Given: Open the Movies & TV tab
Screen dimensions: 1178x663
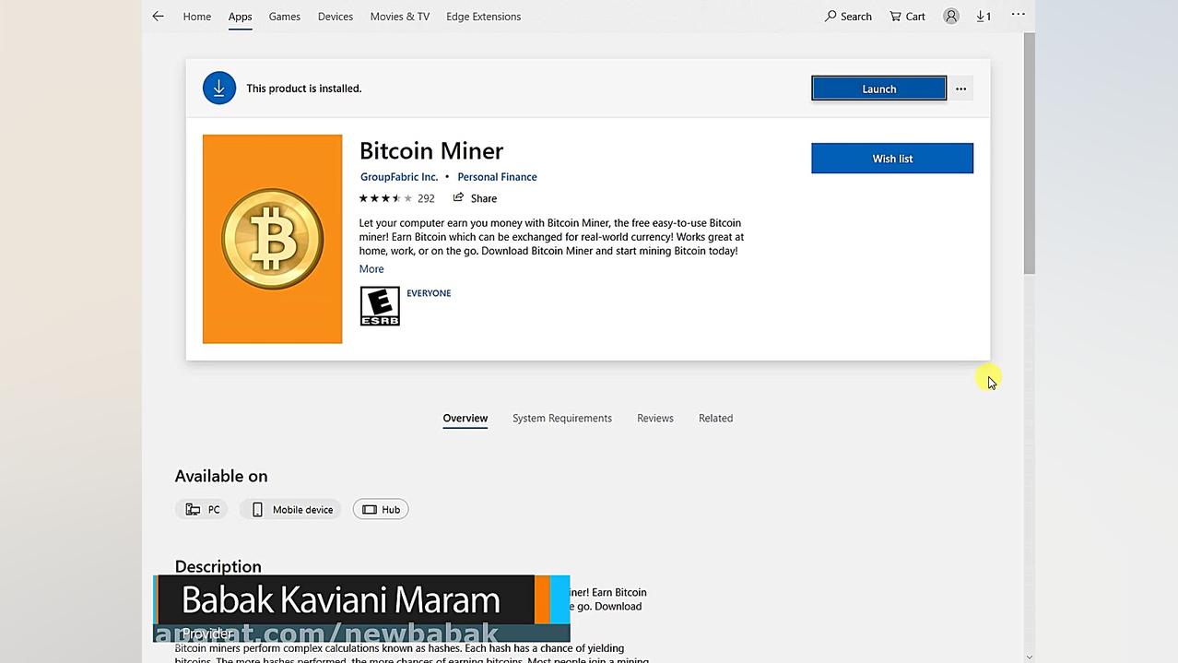Looking at the screenshot, I should pos(400,17).
